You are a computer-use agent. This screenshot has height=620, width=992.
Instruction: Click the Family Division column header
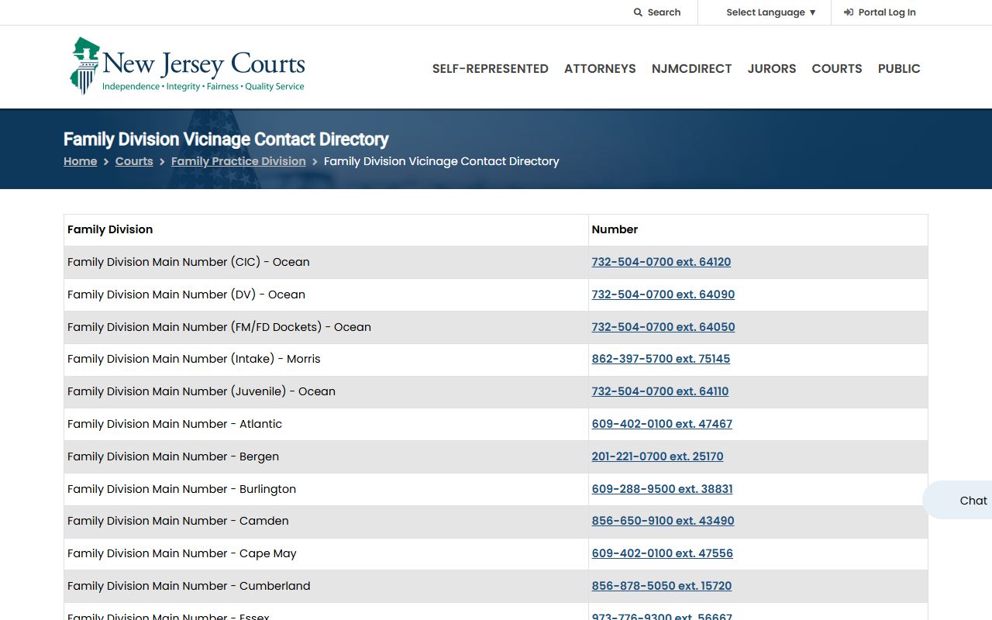[326, 230]
